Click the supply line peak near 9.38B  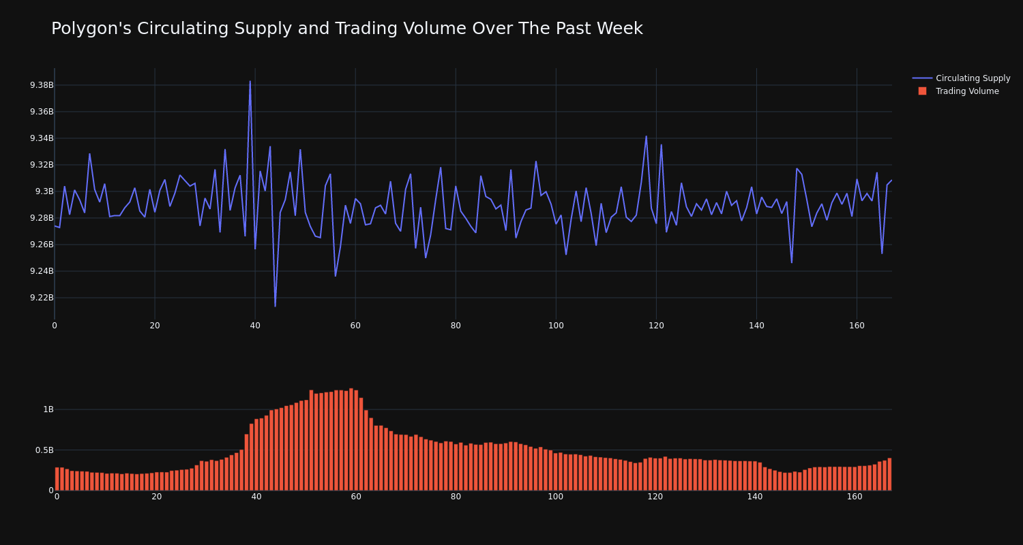point(250,82)
